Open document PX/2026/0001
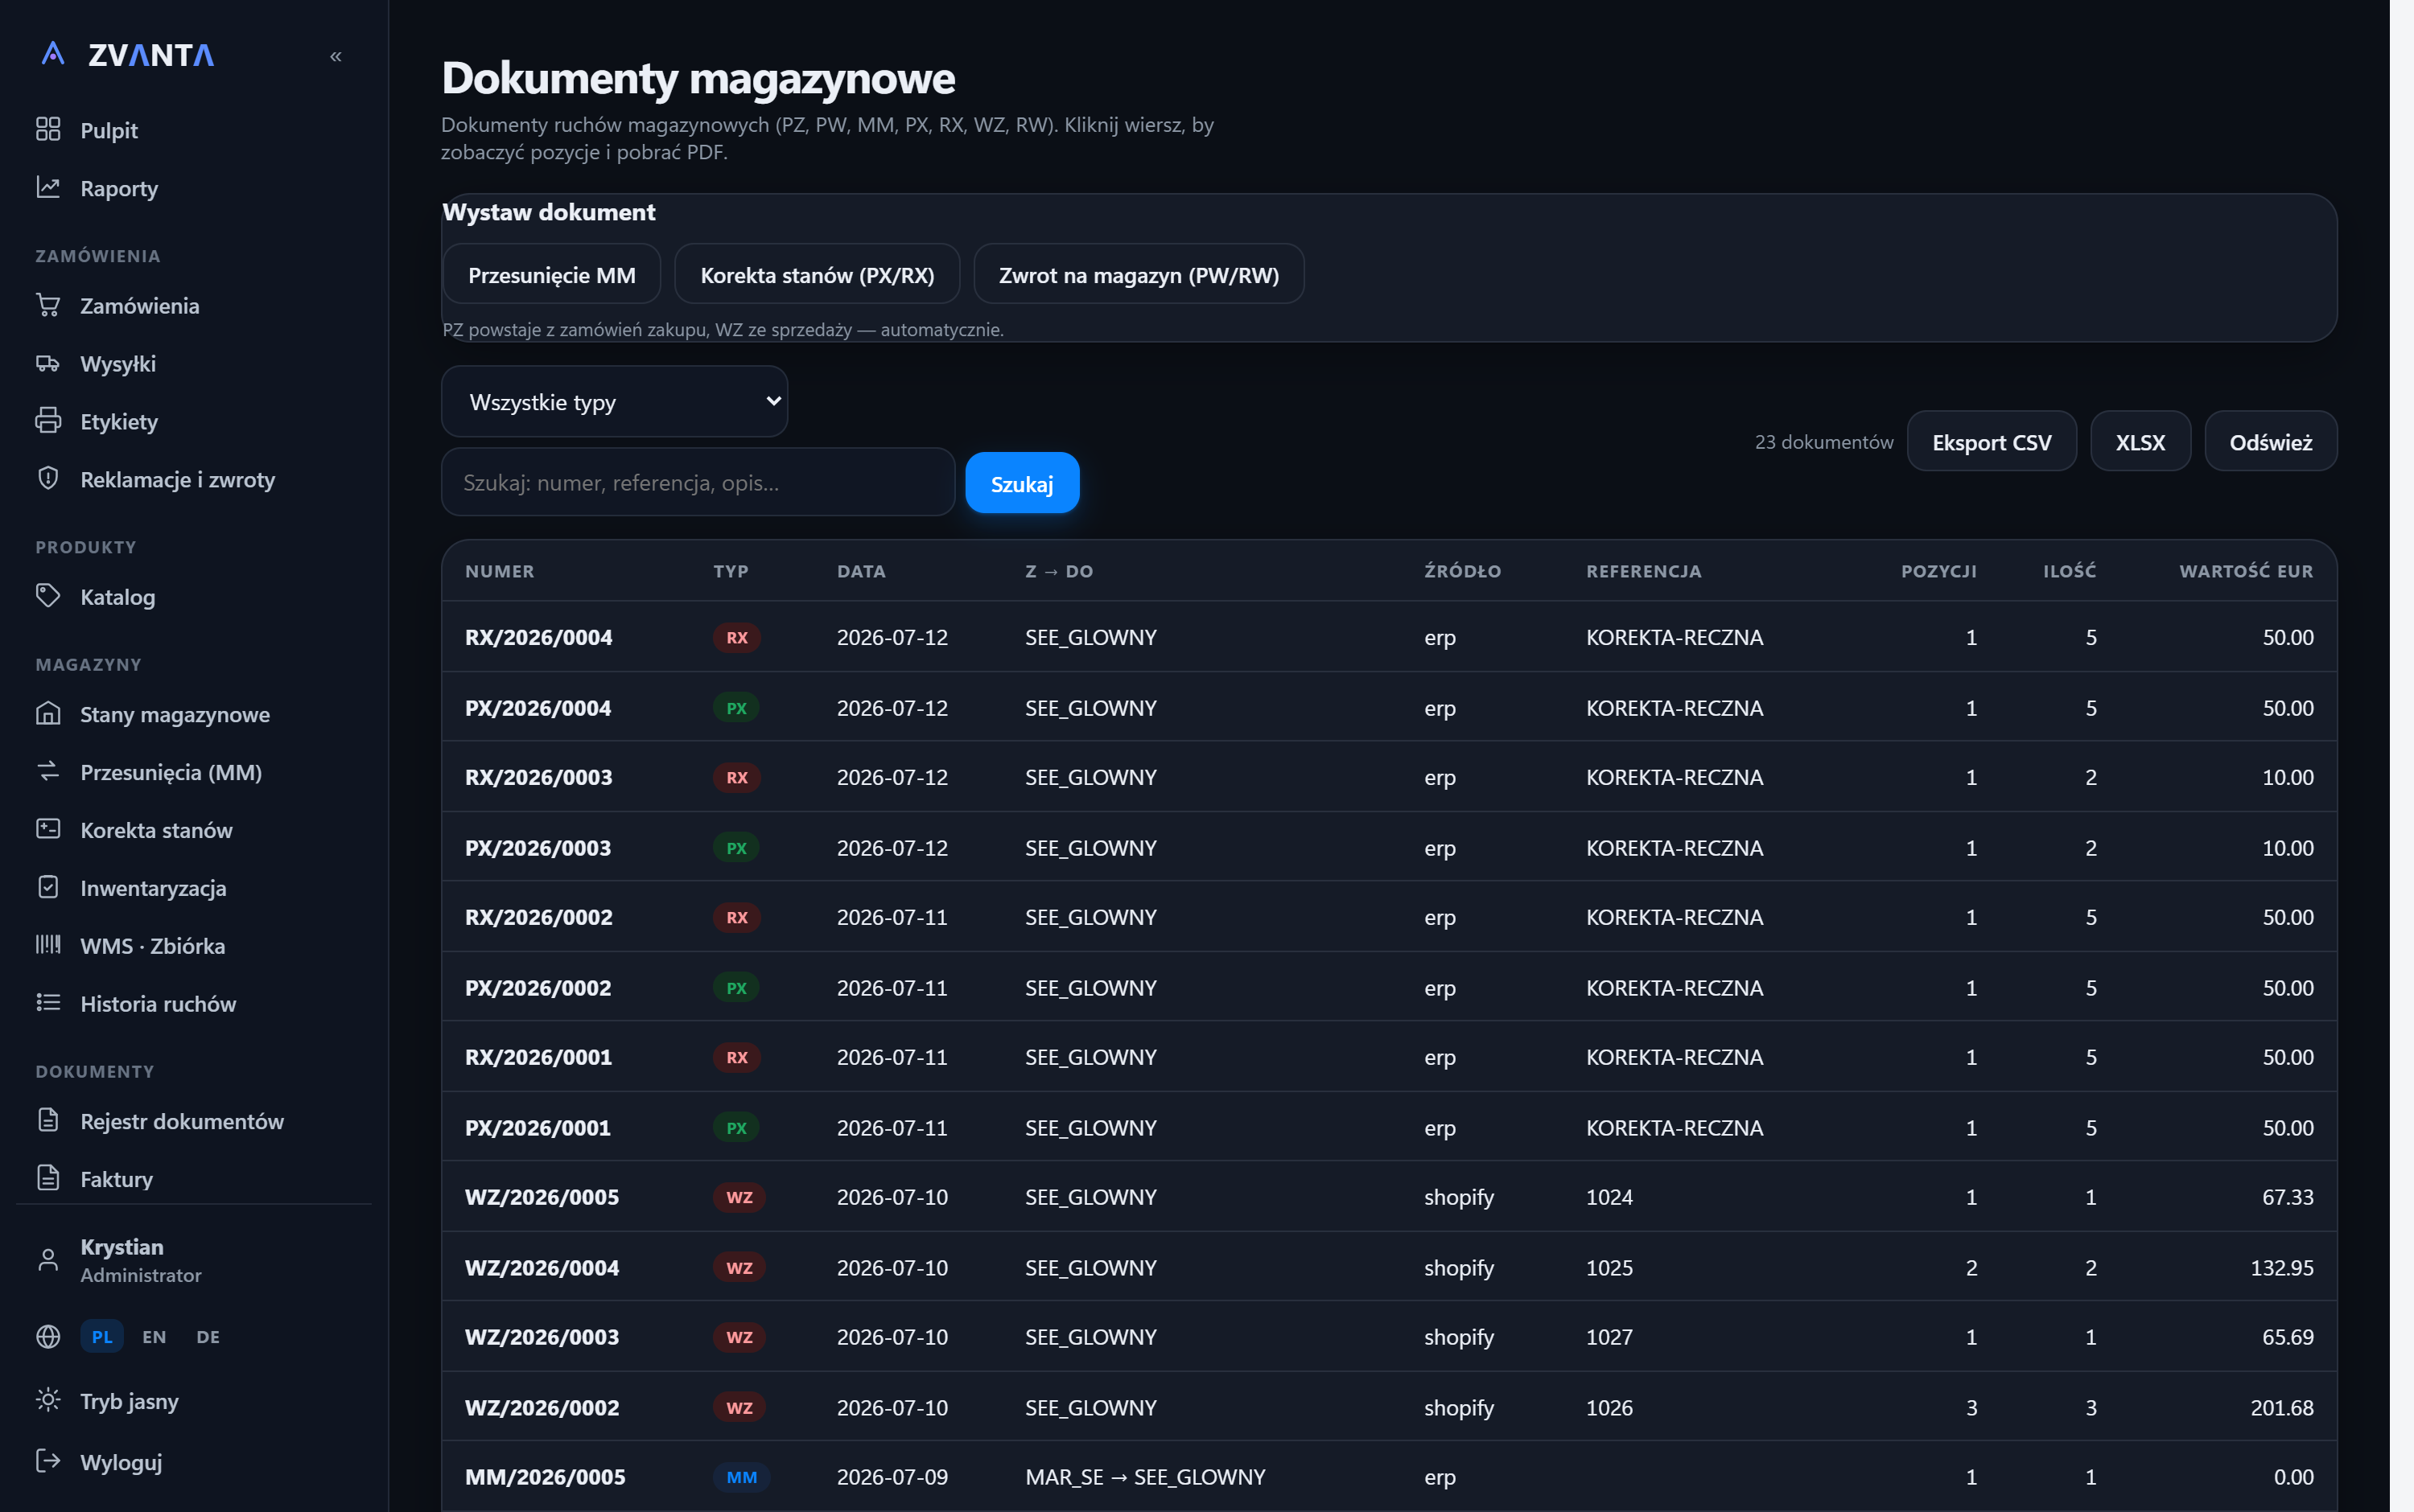 point(1389,1127)
